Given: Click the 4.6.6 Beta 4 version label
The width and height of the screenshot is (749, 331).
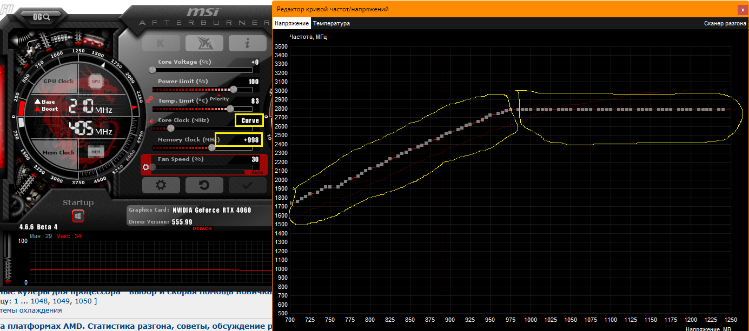Looking at the screenshot, I should coord(38,227).
